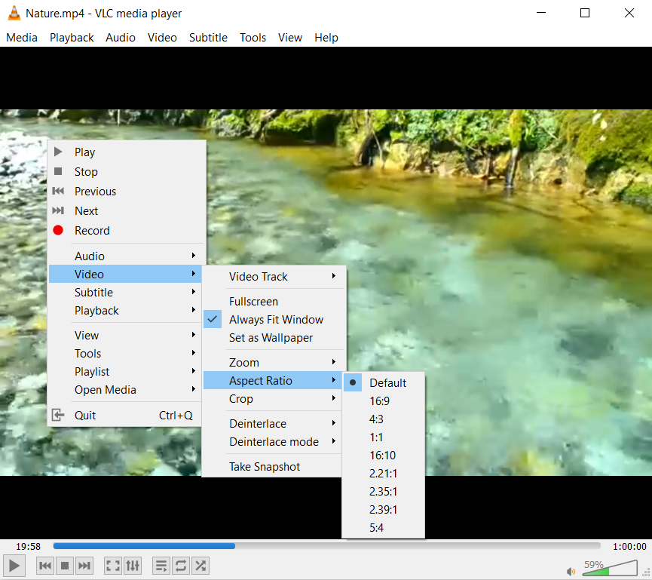652x580 pixels.
Task: Click Record in the context menu
Action: pyautogui.click(x=92, y=231)
